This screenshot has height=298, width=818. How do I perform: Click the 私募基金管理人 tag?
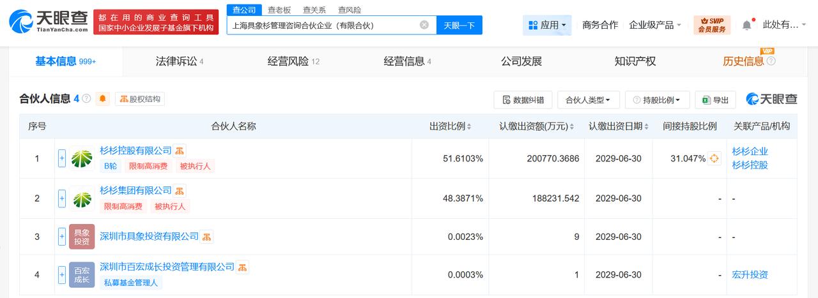[x=130, y=282]
